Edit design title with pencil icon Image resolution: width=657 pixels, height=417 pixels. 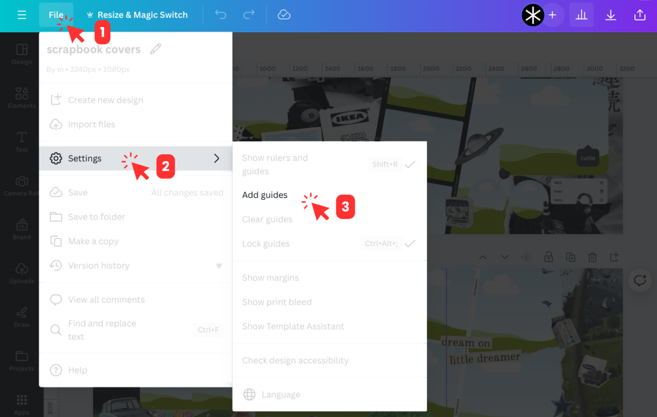point(155,49)
